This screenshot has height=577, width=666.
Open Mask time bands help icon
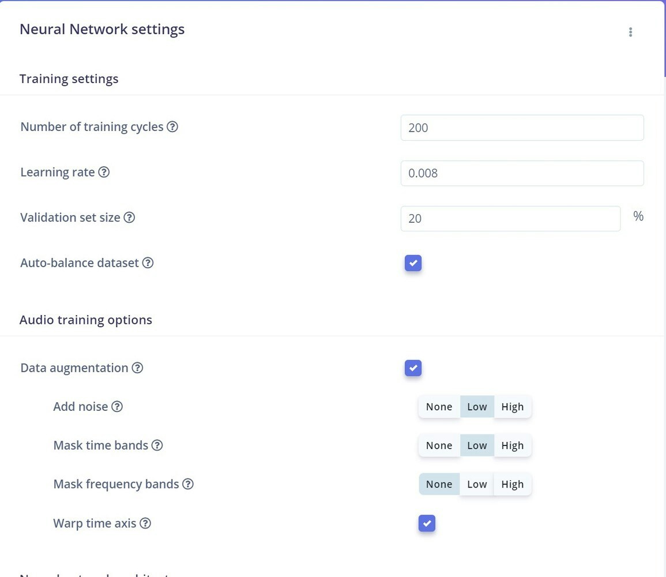pyautogui.click(x=157, y=445)
